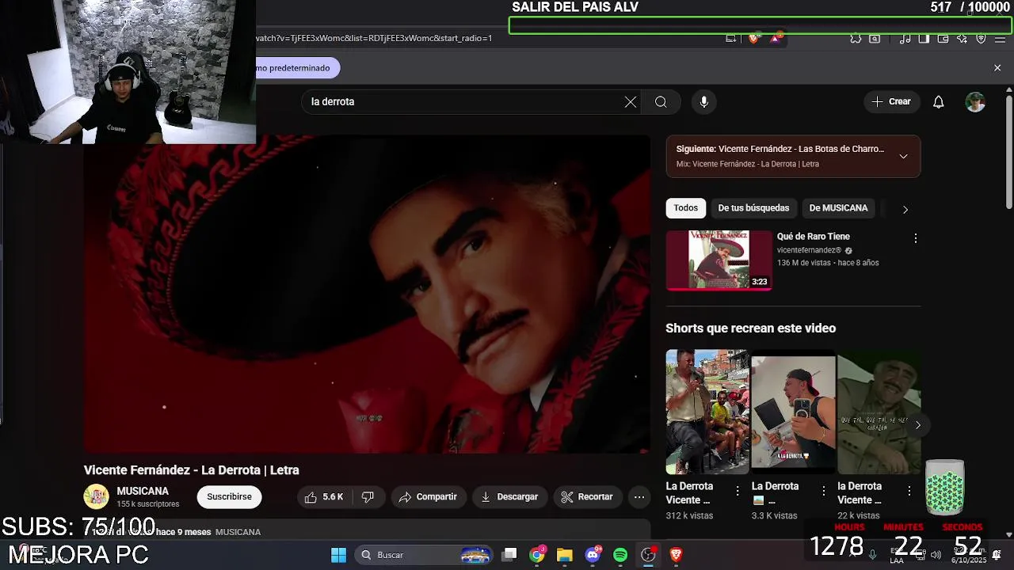The image size is (1014, 570).
Task: Open the 22 k vistas short thumbnail
Action: click(879, 412)
